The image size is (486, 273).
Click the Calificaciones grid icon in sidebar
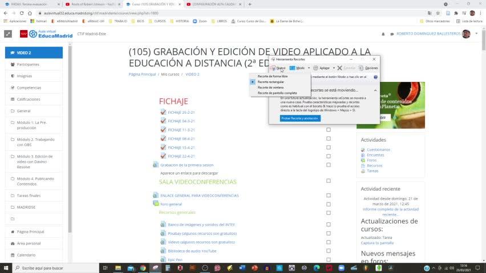(13, 99)
